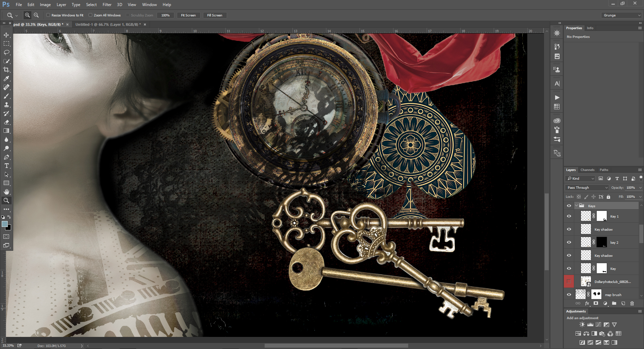Click the foreground color swatch
The image size is (644, 349).
[5, 225]
